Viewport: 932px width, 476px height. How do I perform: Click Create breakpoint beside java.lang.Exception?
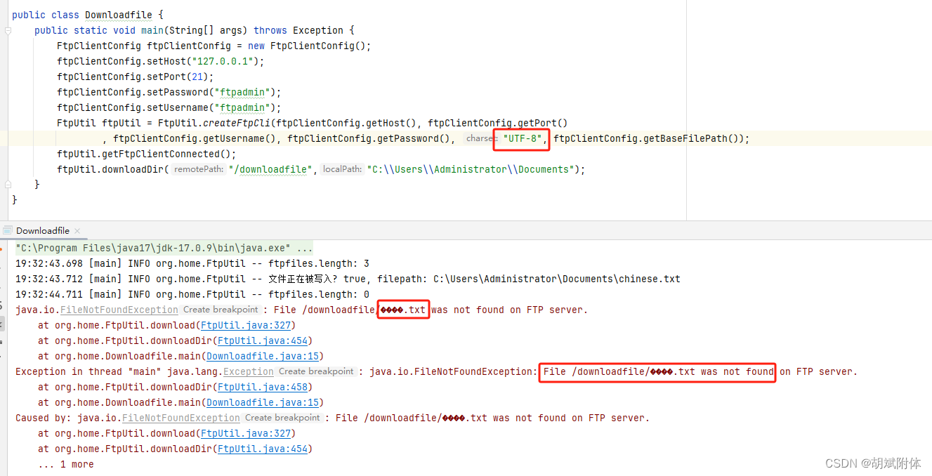316,371
